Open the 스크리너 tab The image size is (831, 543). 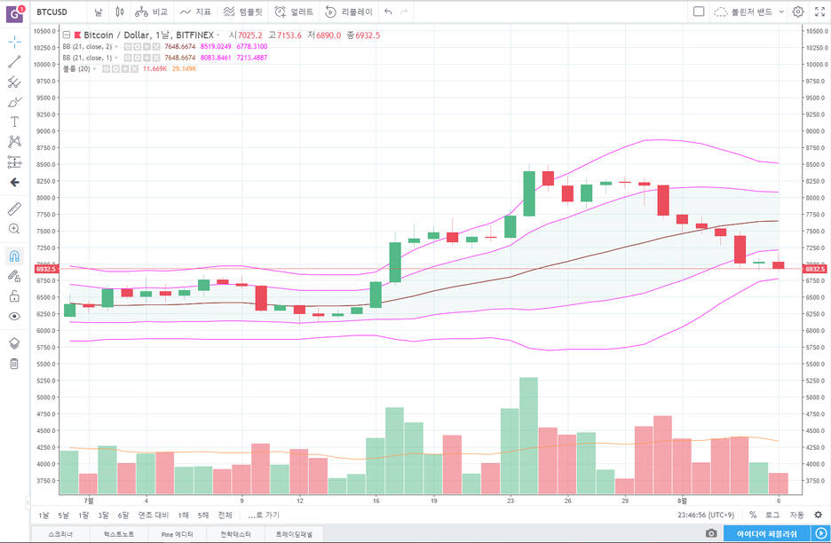click(60, 534)
